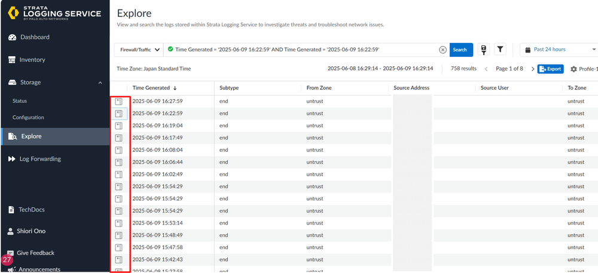This screenshot has width=598, height=273.
Task: Open log details for 15:48:49 row
Action: [x=118, y=235]
